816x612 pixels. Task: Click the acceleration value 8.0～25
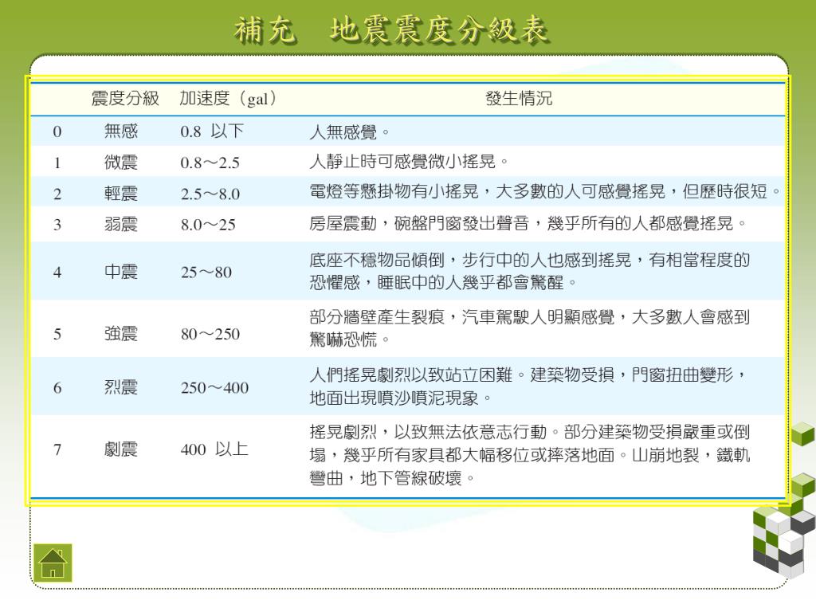tap(208, 225)
